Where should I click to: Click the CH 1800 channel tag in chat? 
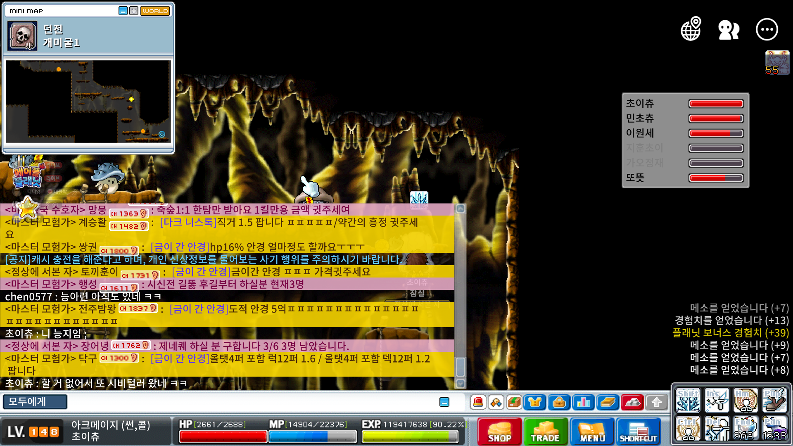pos(119,251)
